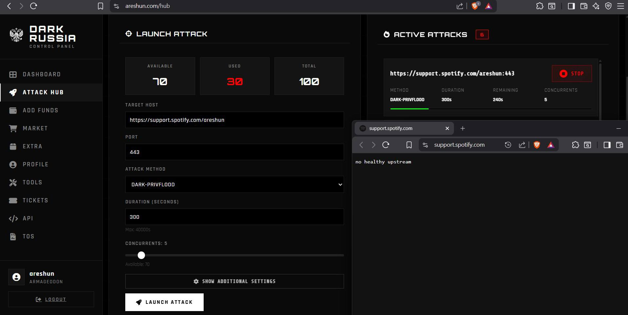Click into the Port field showing 443
The width and height of the screenshot is (628, 315).
coord(234,152)
